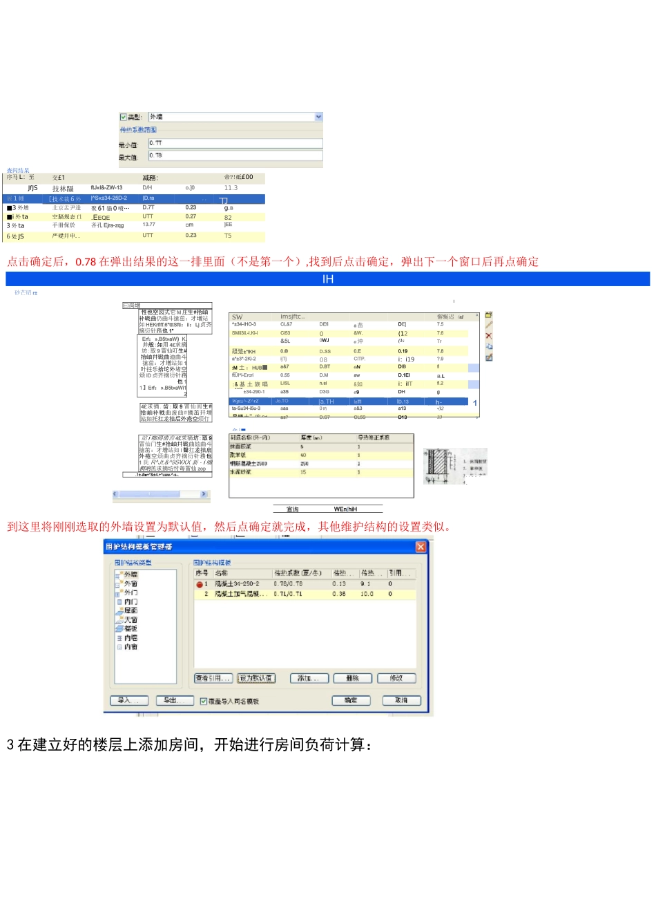
Task: Click the 删除 button
Action: [353, 678]
